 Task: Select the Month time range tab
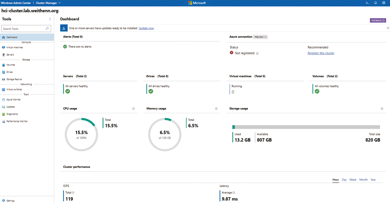tap(363, 180)
